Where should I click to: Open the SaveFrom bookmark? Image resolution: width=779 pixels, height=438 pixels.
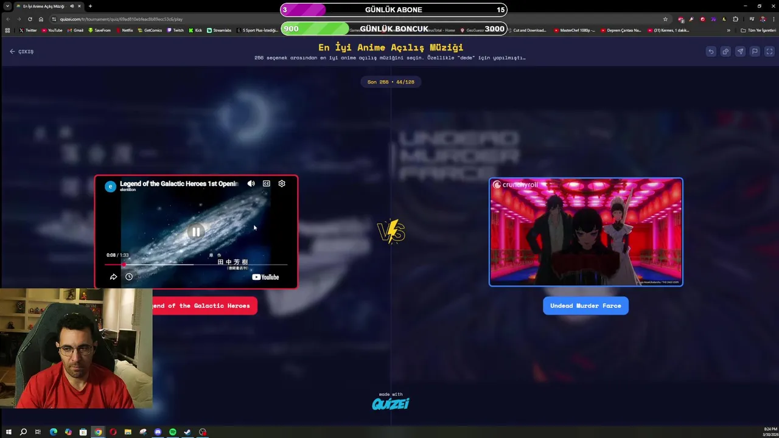(x=99, y=30)
